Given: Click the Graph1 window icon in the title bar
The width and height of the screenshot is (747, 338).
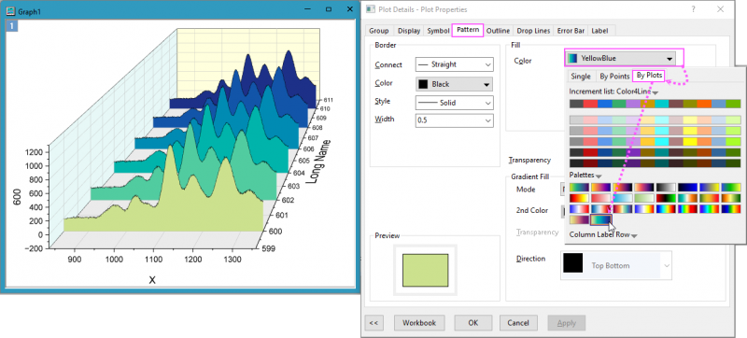Looking at the screenshot, I should click(10, 11).
